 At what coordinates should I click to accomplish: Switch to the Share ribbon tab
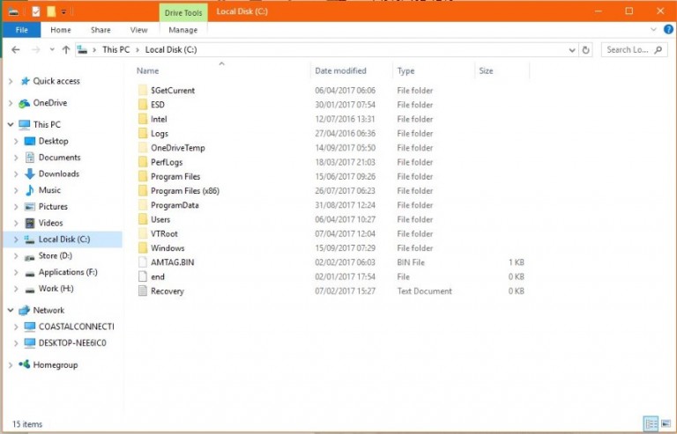100,30
